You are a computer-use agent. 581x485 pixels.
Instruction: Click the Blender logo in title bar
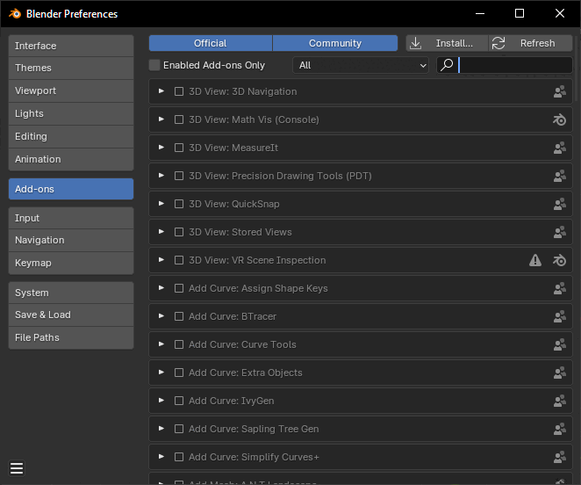(x=15, y=14)
